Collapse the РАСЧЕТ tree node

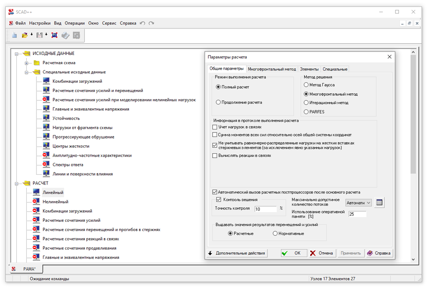tap(17, 184)
